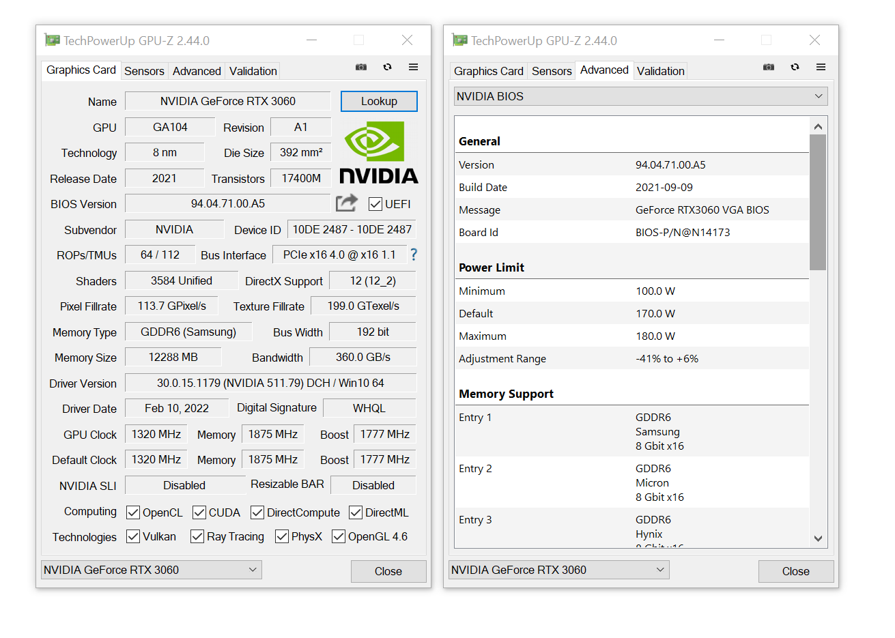
Task: Click the screenshot camera icon in left window
Action: click(x=361, y=67)
